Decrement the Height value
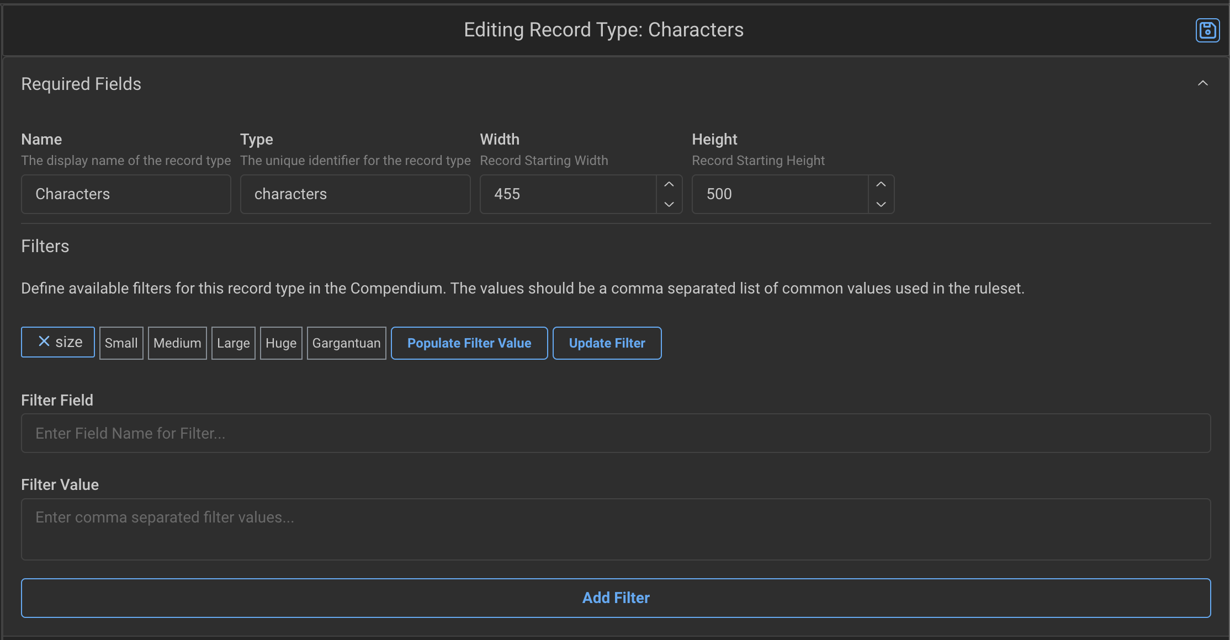 [881, 204]
